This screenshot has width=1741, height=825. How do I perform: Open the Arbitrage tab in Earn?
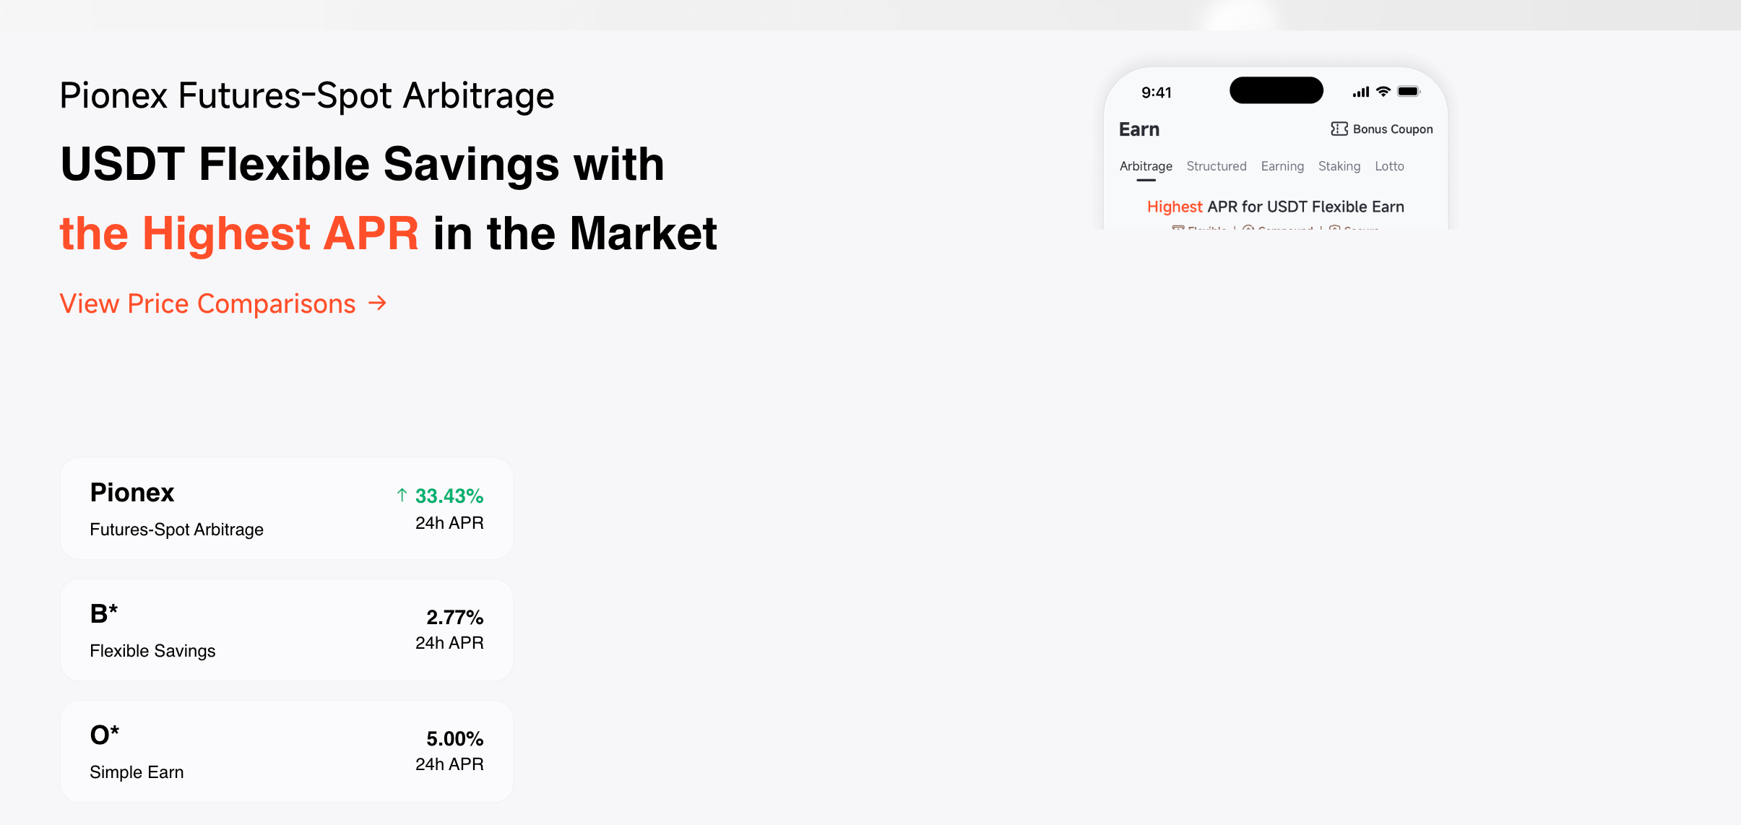coord(1146,166)
